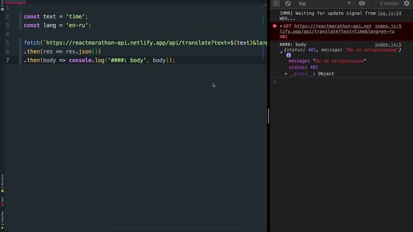Expand the GET request error entry
Screen dimensions: 413x232
click(281, 26)
